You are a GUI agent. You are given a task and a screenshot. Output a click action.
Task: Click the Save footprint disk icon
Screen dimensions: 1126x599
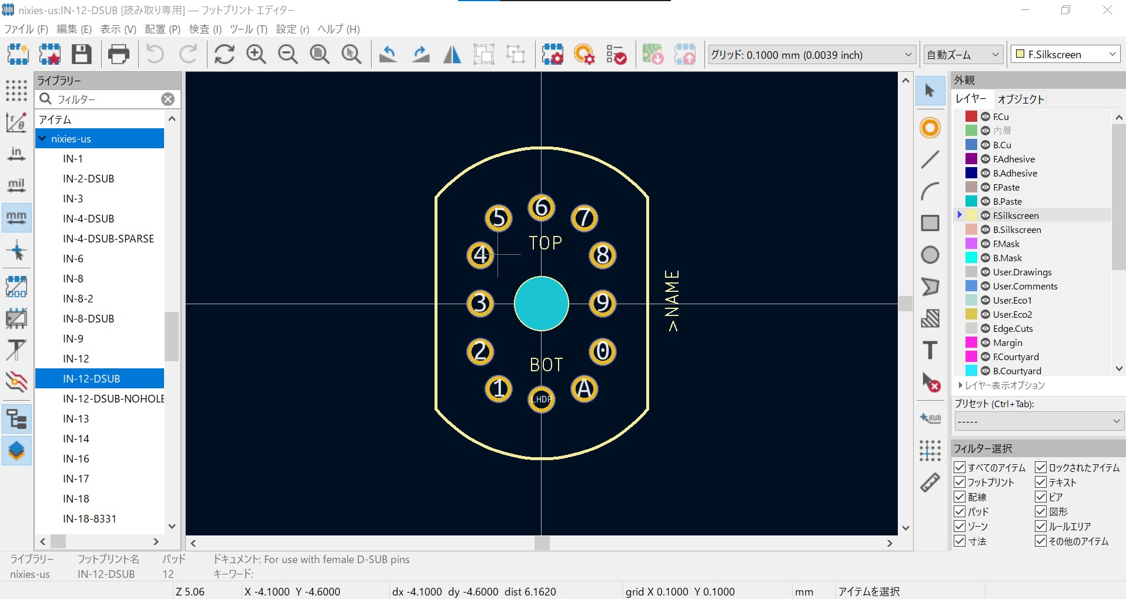(x=82, y=55)
